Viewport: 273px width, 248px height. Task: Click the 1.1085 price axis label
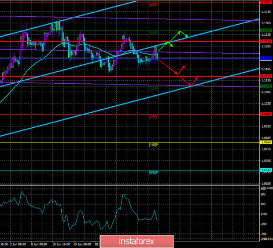click(x=266, y=92)
